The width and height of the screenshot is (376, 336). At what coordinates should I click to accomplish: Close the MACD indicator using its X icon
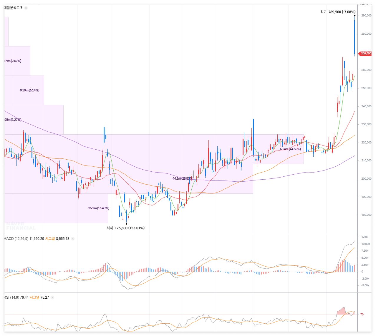click(x=73, y=239)
